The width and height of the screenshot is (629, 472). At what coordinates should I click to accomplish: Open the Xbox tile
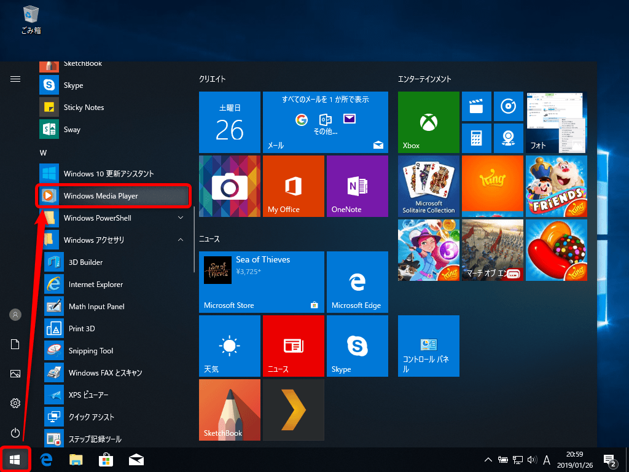[428, 122]
